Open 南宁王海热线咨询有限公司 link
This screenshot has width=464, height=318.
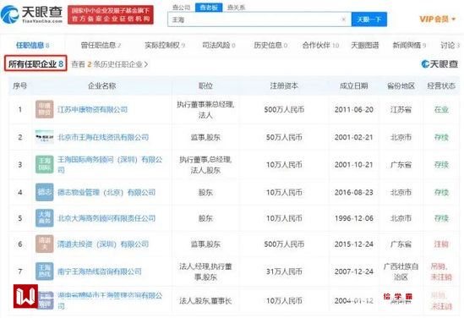coord(100,271)
